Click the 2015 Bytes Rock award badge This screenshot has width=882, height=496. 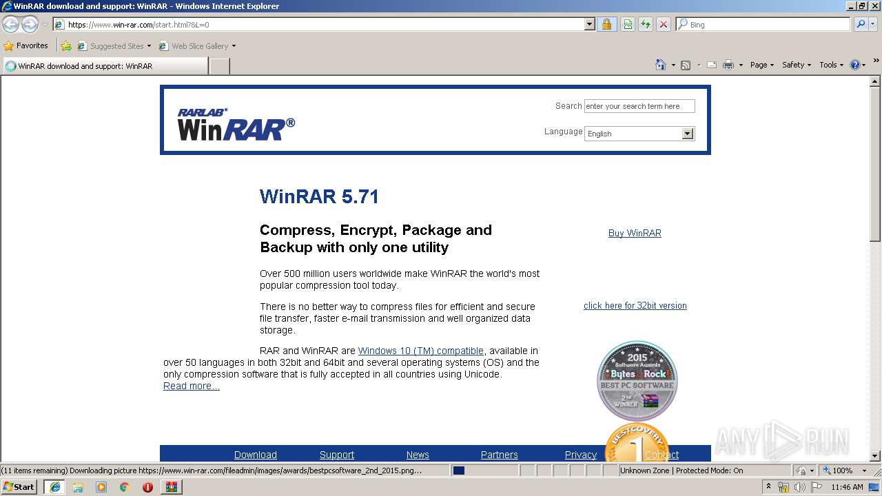(637, 381)
